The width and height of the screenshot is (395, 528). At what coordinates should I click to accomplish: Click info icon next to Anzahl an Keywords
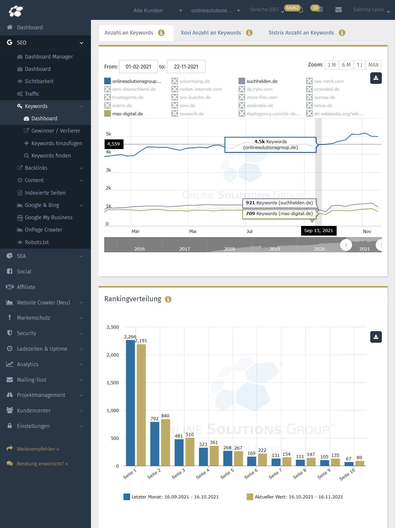[x=161, y=33]
